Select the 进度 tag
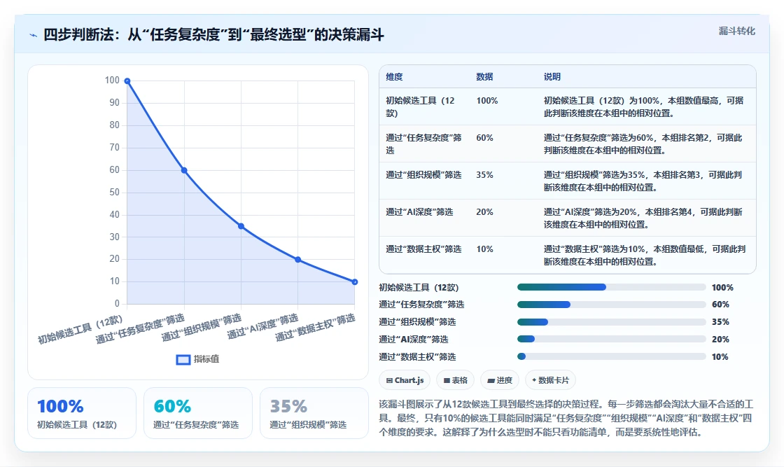The image size is (784, 467). point(500,380)
